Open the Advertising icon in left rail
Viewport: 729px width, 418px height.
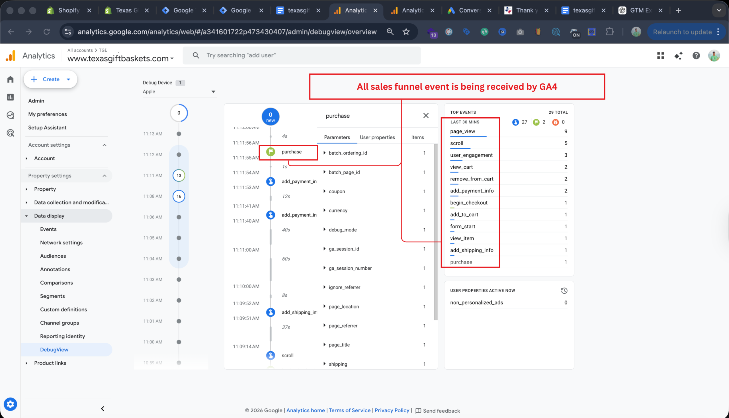click(11, 133)
